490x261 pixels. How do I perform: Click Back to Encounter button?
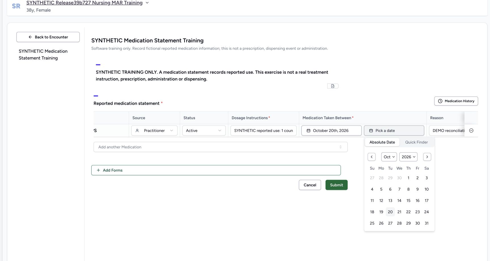48,37
